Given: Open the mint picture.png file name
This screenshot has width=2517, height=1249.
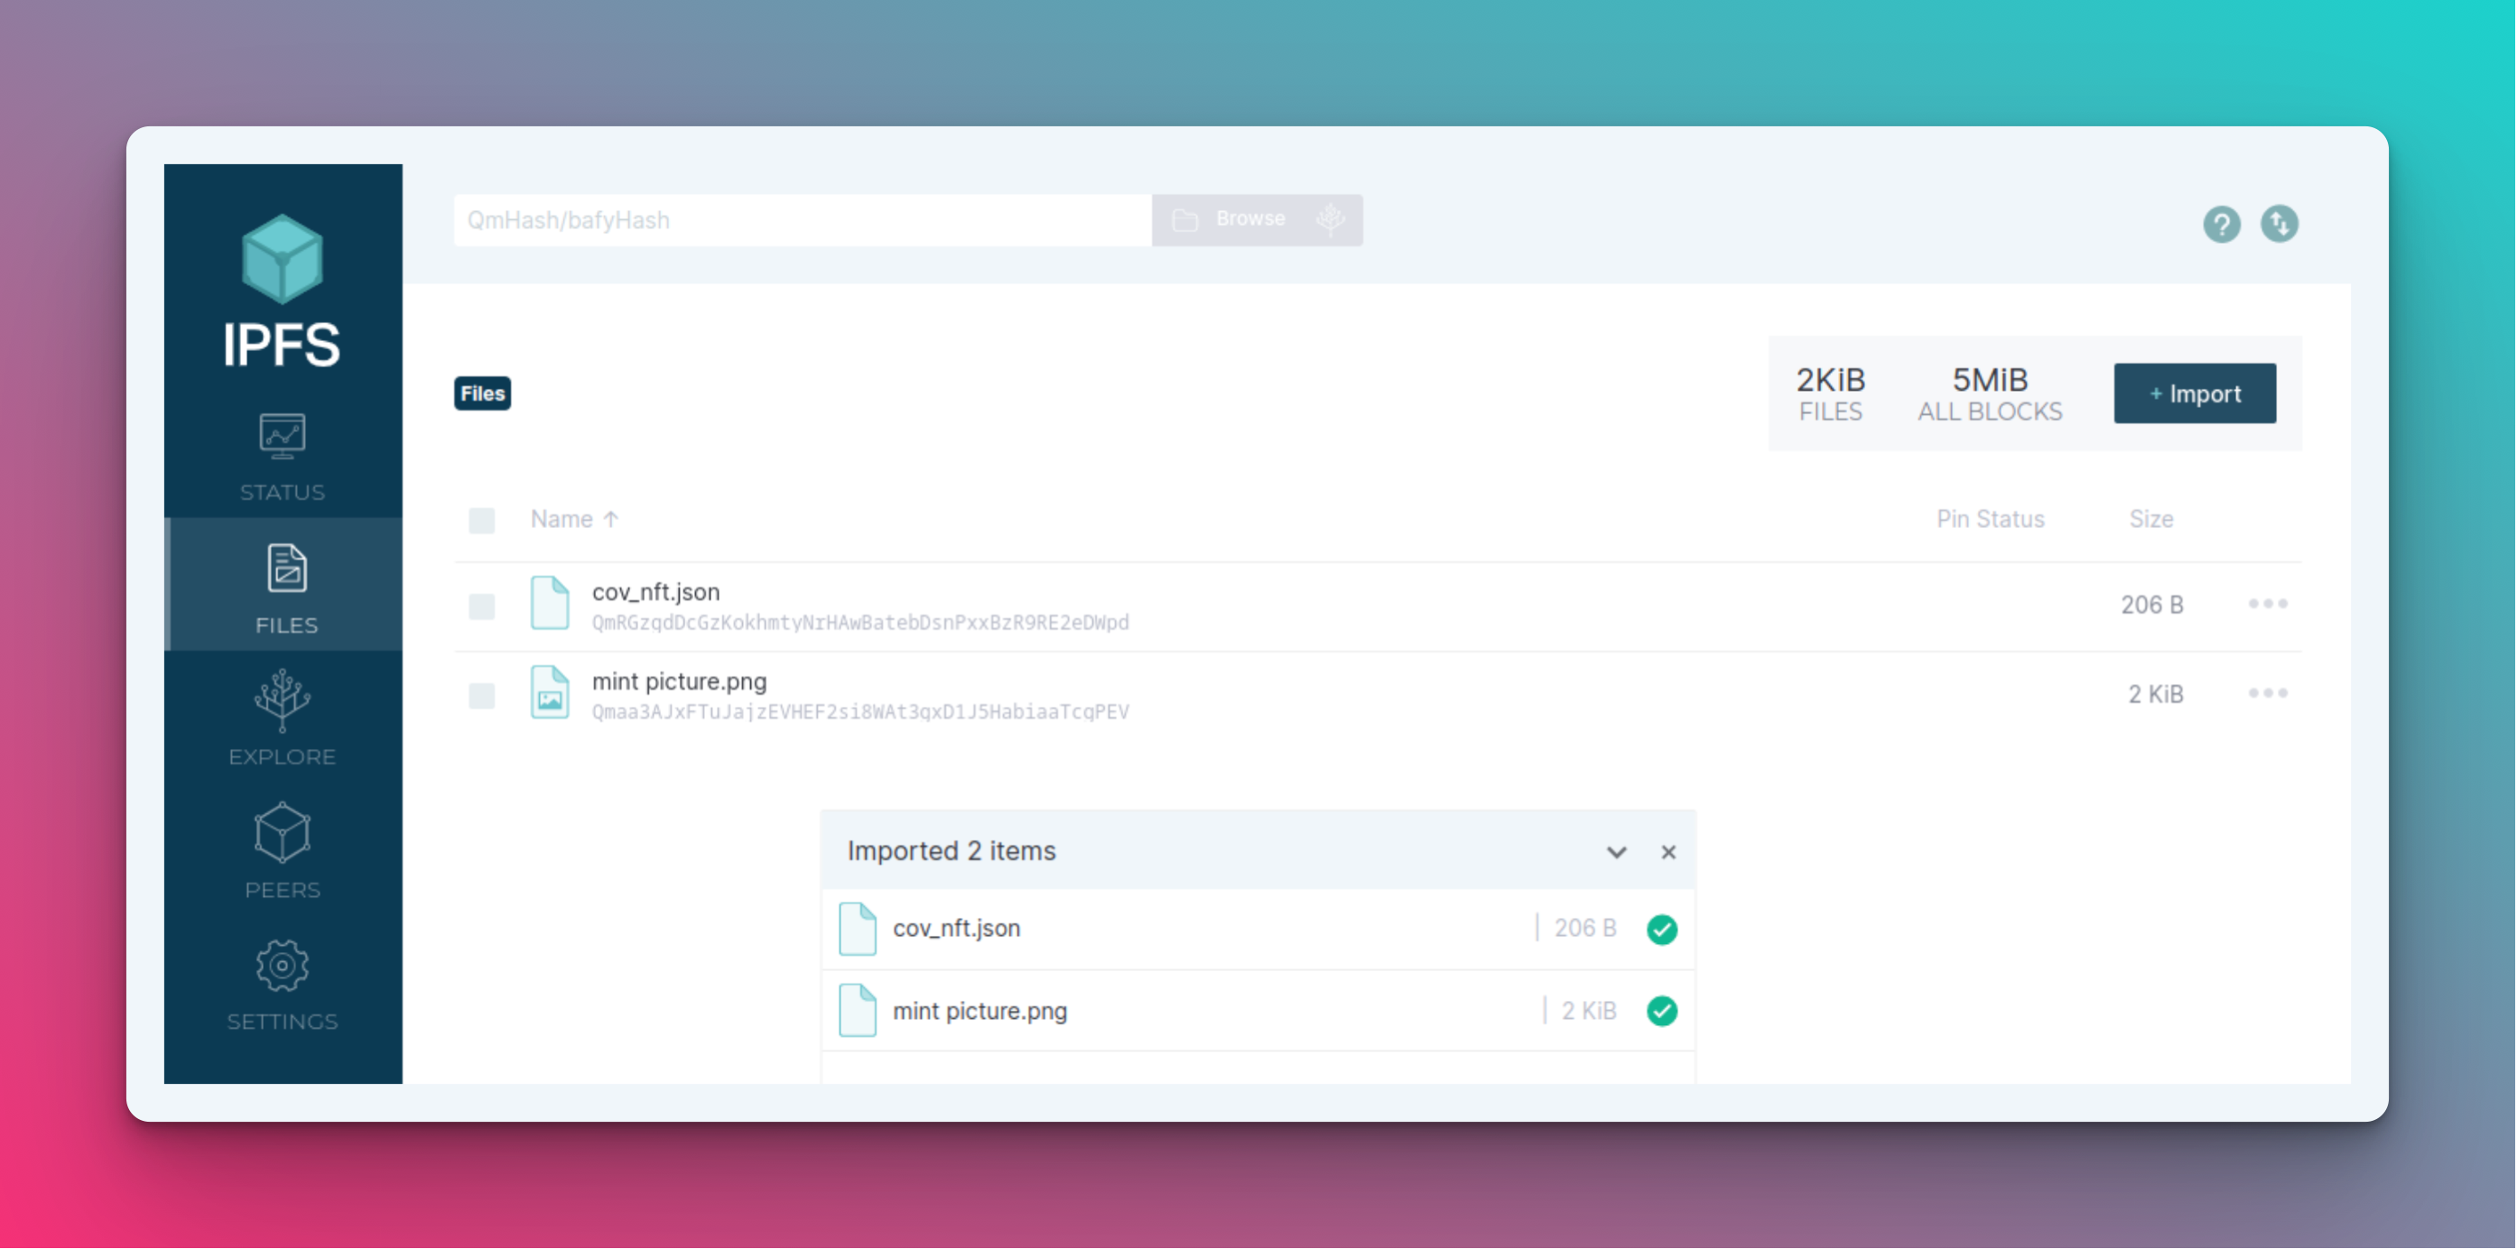Looking at the screenshot, I should coord(679,681).
